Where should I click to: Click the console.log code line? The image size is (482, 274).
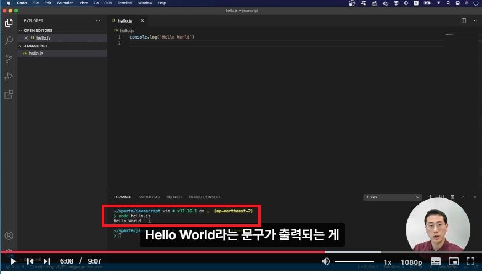[162, 37]
